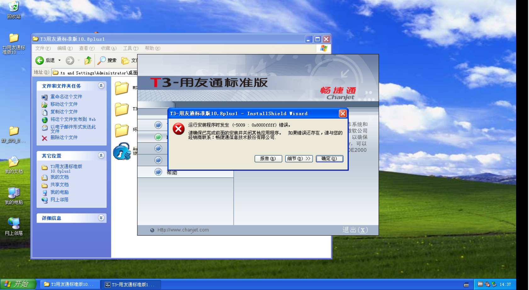Image resolution: width=529 pixels, height=290 pixels.
Task: Click the red error icon in the dialog
Action: pyautogui.click(x=179, y=129)
